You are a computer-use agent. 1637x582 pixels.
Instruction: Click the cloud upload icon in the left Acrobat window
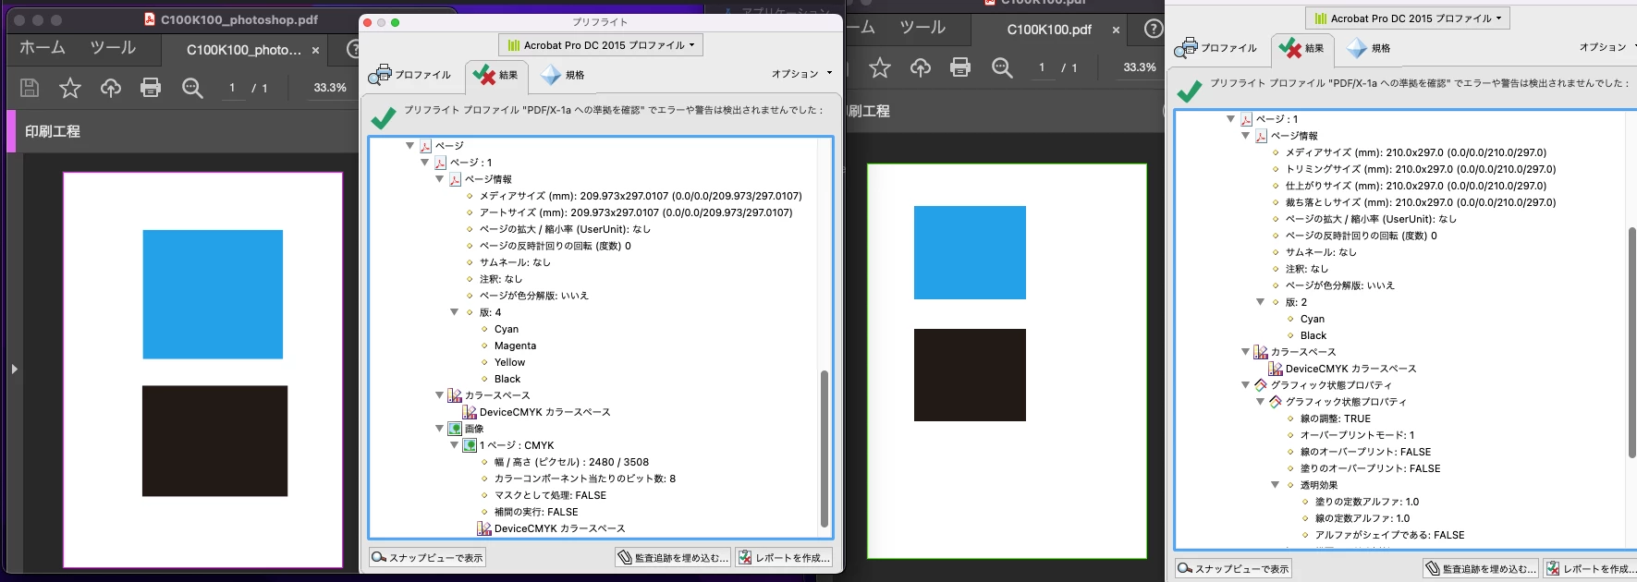pyautogui.click(x=111, y=88)
